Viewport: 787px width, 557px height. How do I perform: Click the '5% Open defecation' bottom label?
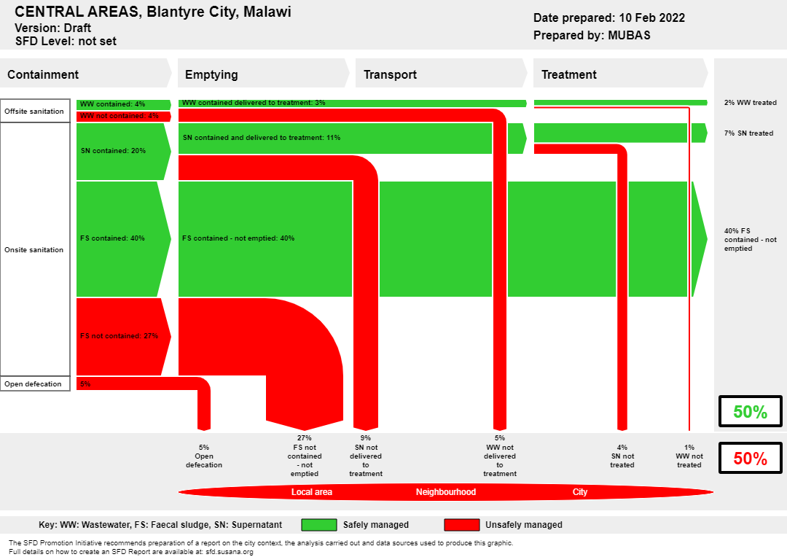tap(204, 456)
